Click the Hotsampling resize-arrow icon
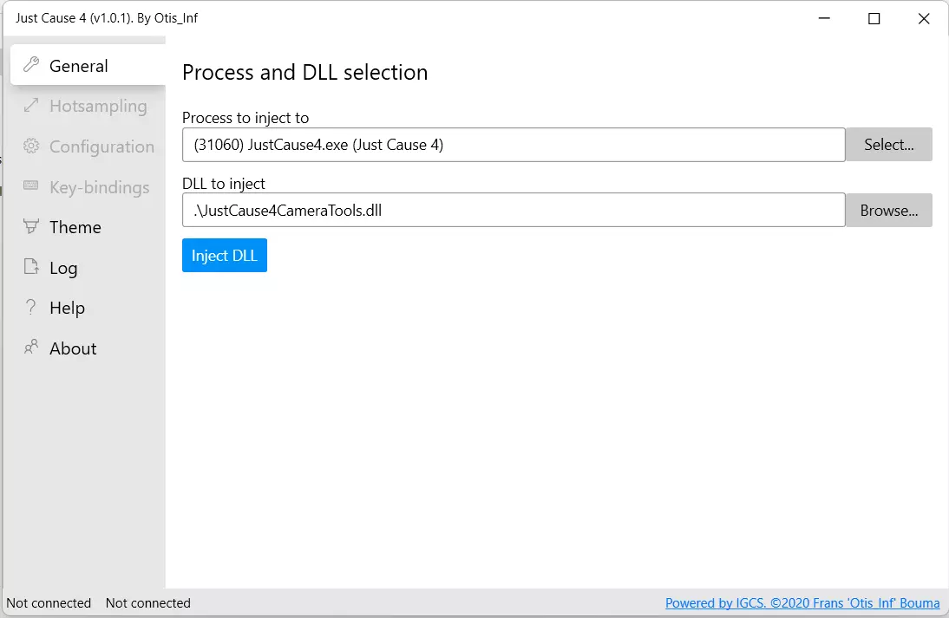Screen dimensions: 949x618 pos(31,106)
